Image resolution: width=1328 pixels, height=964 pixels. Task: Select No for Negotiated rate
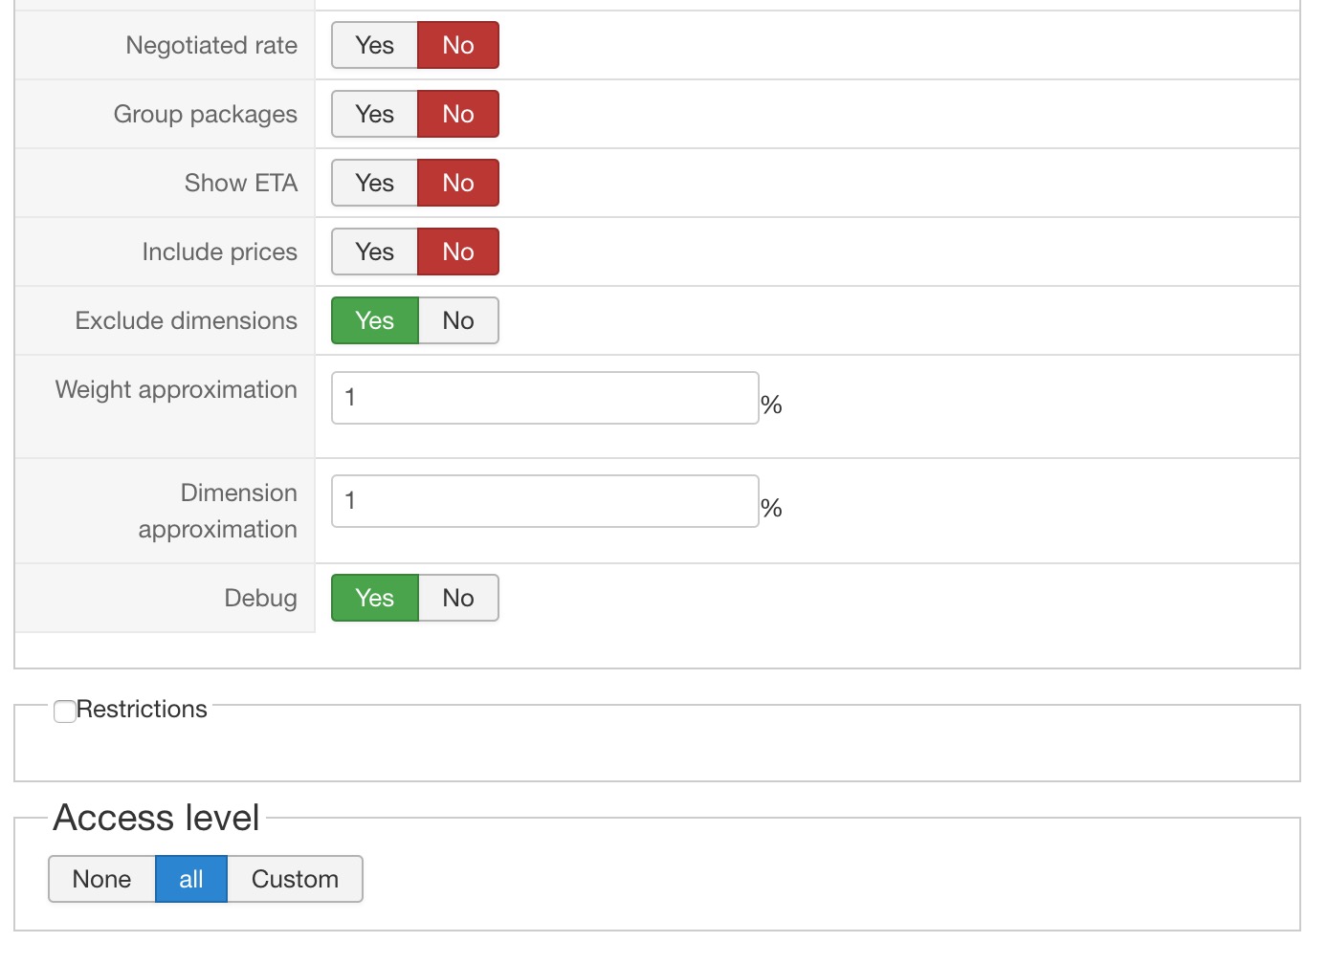458,46
